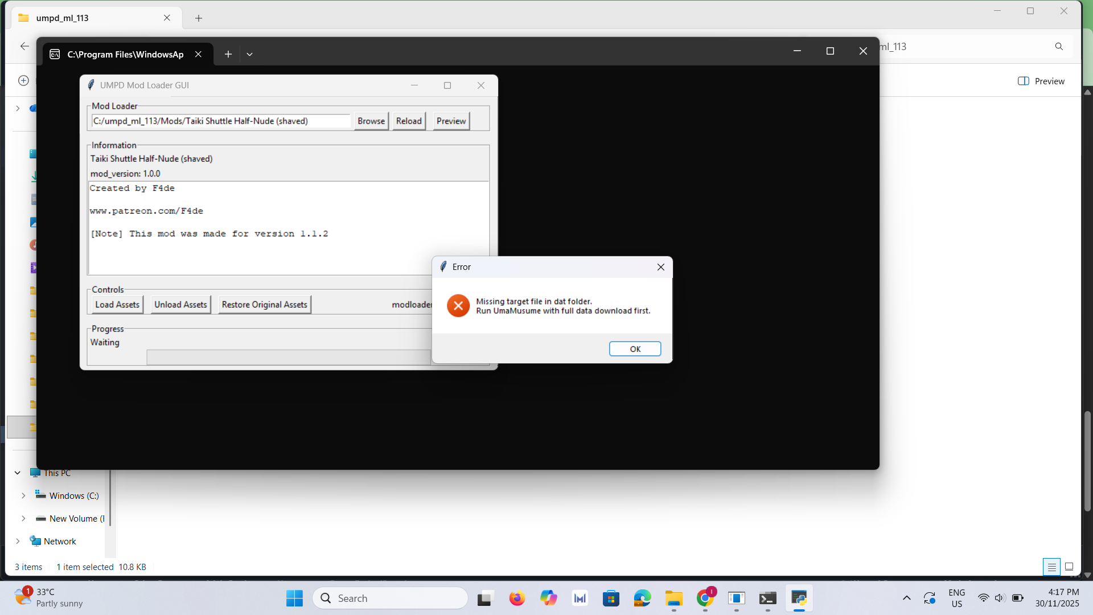
Task: Toggle the Preview pane in File Explorer
Action: tap(1041, 81)
